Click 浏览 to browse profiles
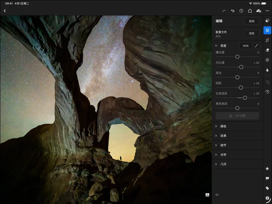272x204 pixels. click(252, 33)
